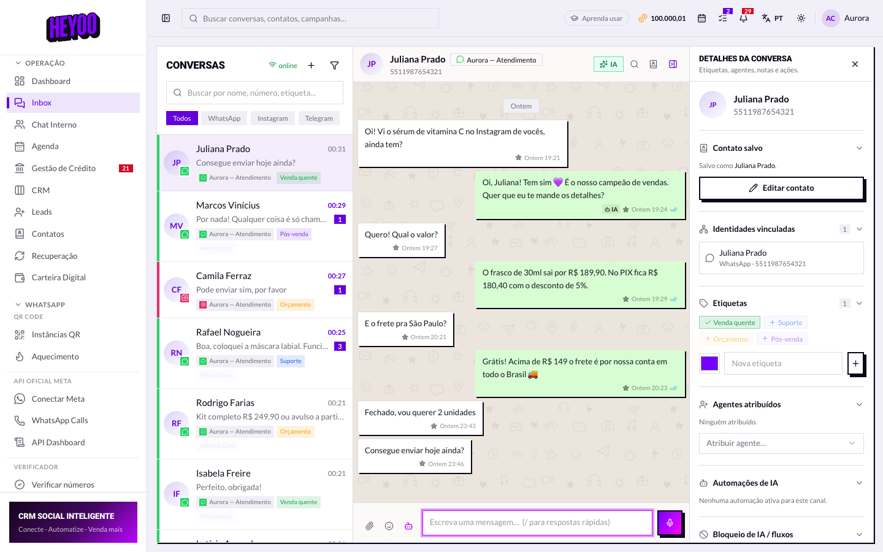Open Leads in the sidebar
883x552 pixels.
[x=73, y=212]
